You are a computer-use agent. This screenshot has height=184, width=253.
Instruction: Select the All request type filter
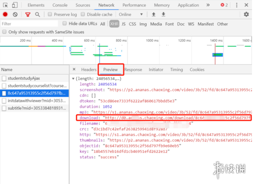[103, 24]
